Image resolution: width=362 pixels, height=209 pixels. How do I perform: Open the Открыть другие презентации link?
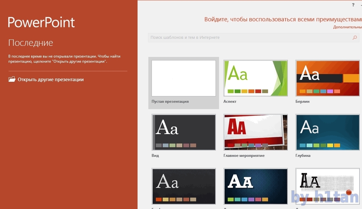tap(51, 80)
